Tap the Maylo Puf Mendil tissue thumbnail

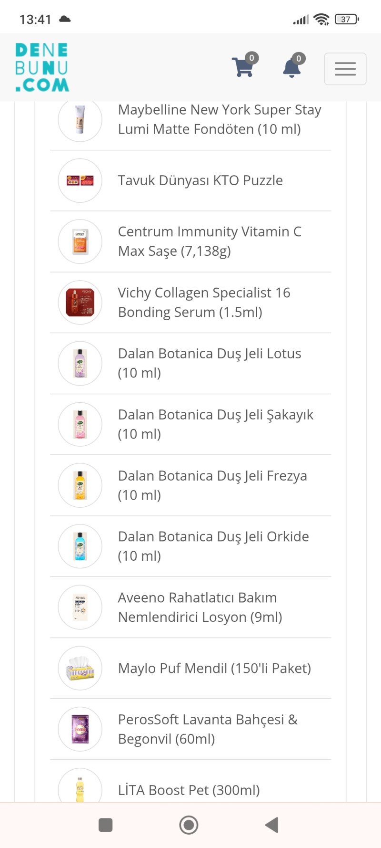pyautogui.click(x=80, y=668)
